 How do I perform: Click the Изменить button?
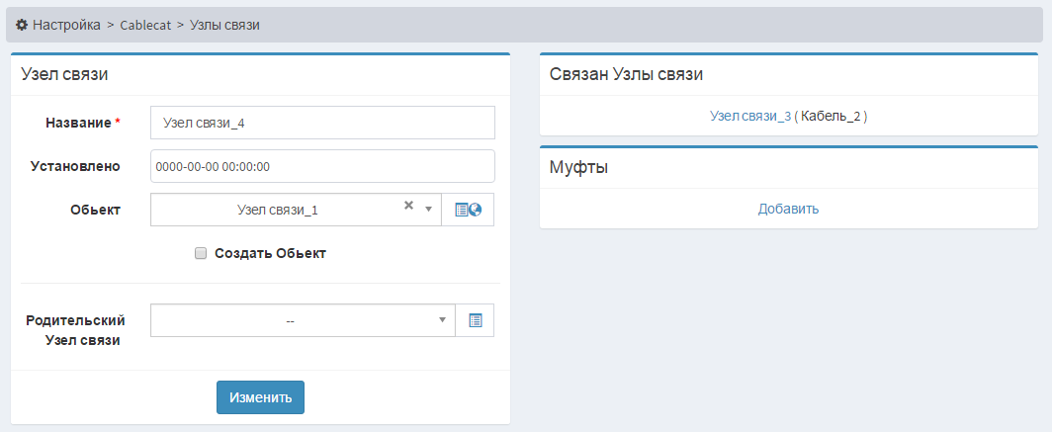(260, 397)
